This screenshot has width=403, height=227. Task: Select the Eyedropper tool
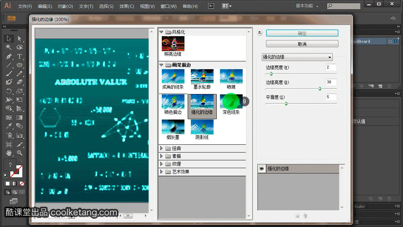click(9, 126)
